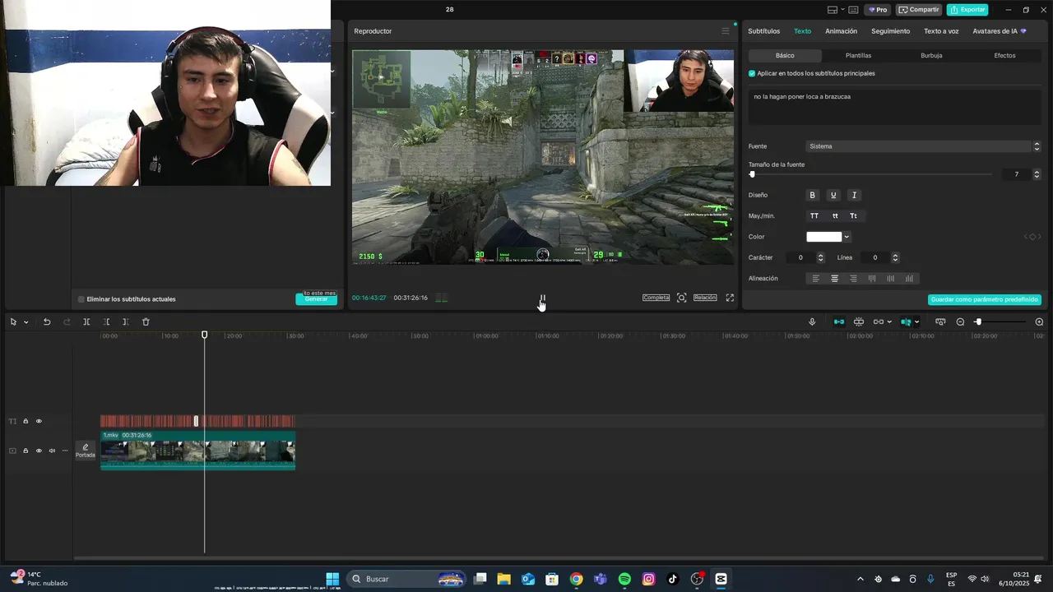Click the subtitle text input field
The width and height of the screenshot is (1053, 592).
click(x=894, y=107)
